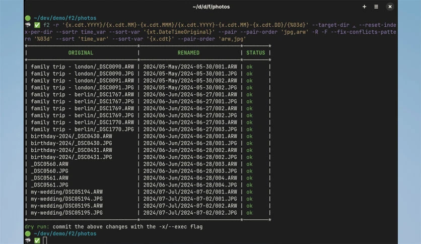421x244 pixels.
Task: Select the '_DSC0560.JPG' original file name
Action: tap(49, 171)
